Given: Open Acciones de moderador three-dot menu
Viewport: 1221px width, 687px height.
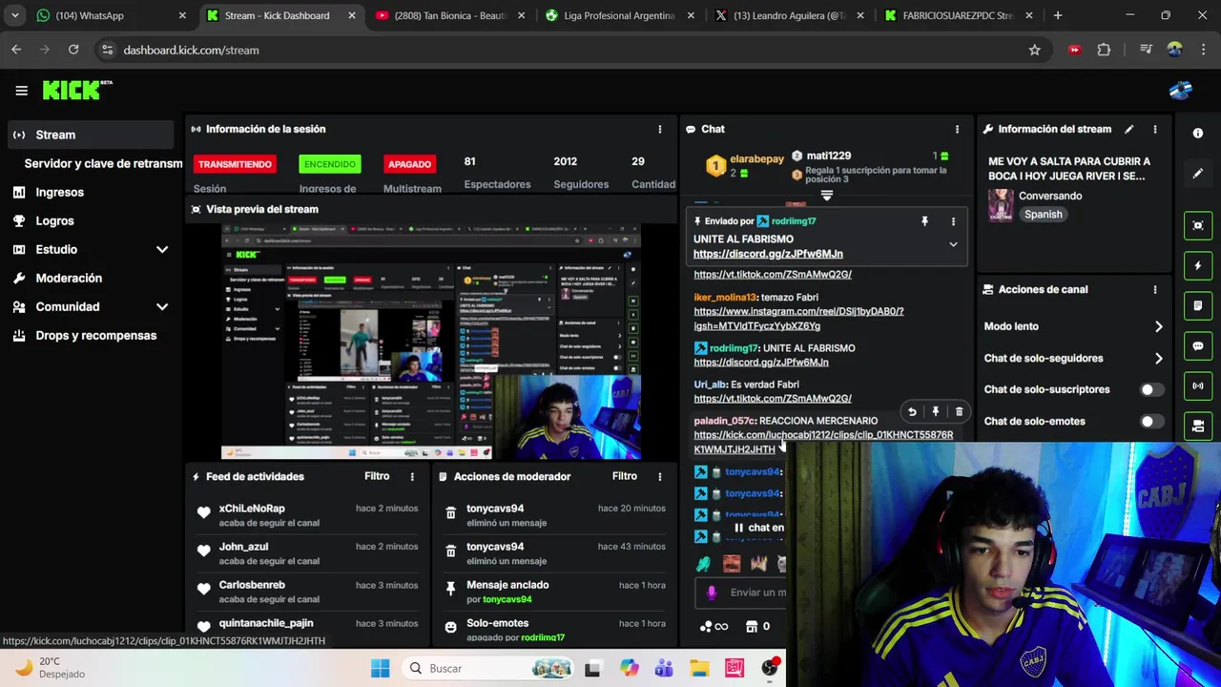Looking at the screenshot, I should pos(659,476).
